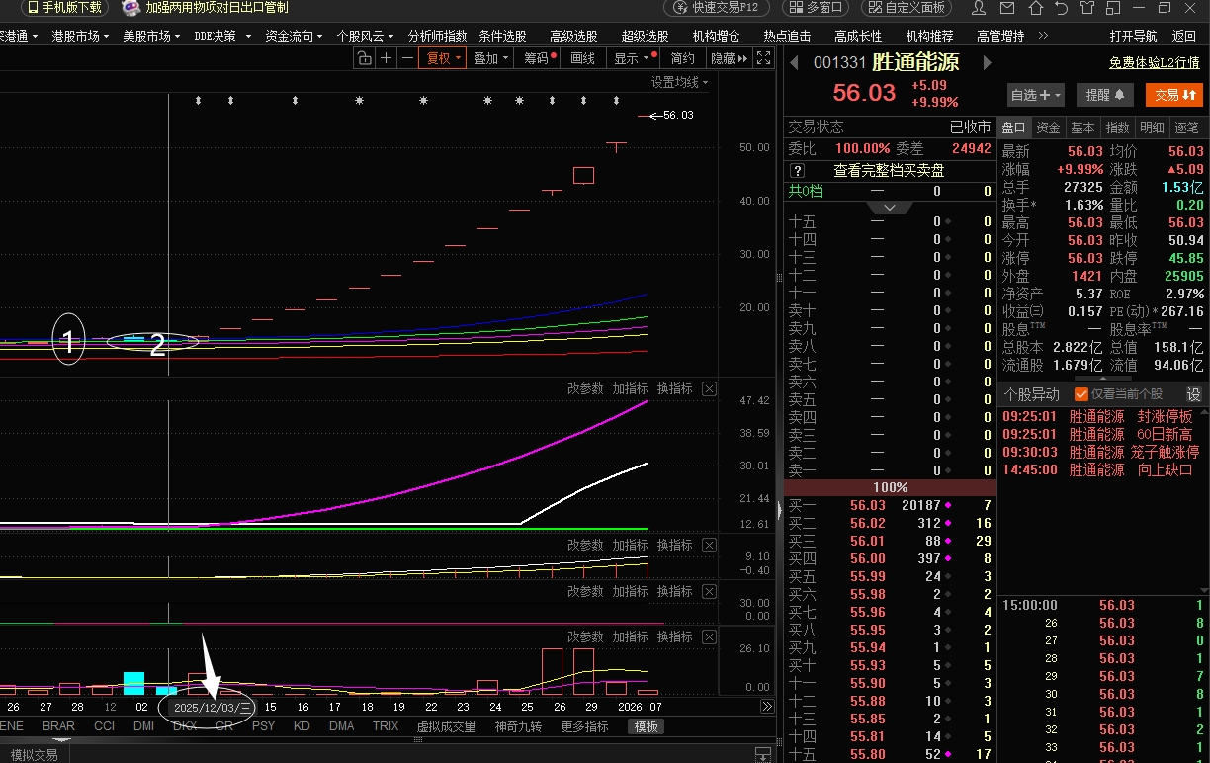Click the timeline forward double-arrow icon

click(766, 707)
